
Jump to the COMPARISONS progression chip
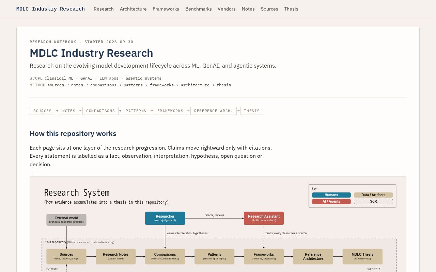click(x=100, y=111)
